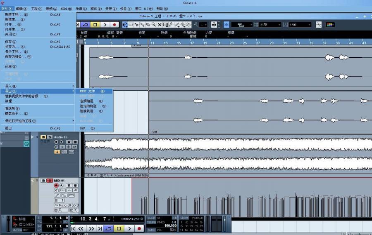
Task: Select the Draw pencil tool
Action: pyautogui.click(x=171, y=25)
